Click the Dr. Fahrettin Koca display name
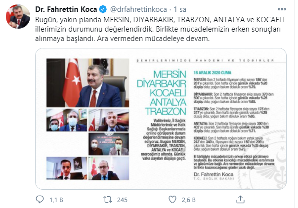298x208 pixels. [x=66, y=9]
